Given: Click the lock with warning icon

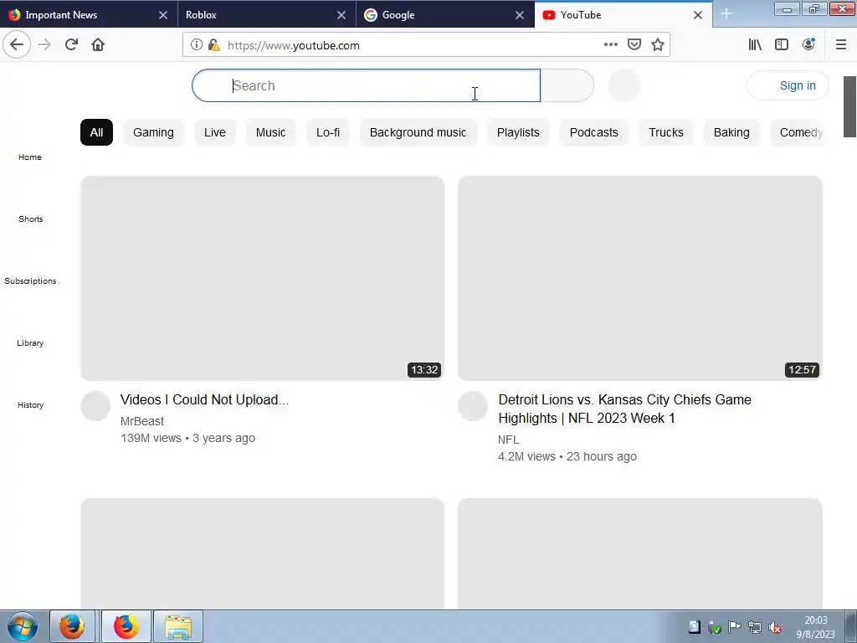Looking at the screenshot, I should [214, 45].
